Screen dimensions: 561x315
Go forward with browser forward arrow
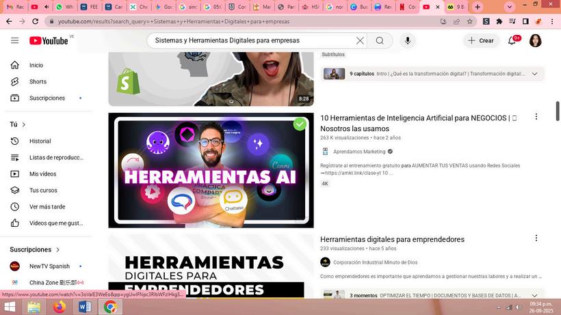click(22, 21)
